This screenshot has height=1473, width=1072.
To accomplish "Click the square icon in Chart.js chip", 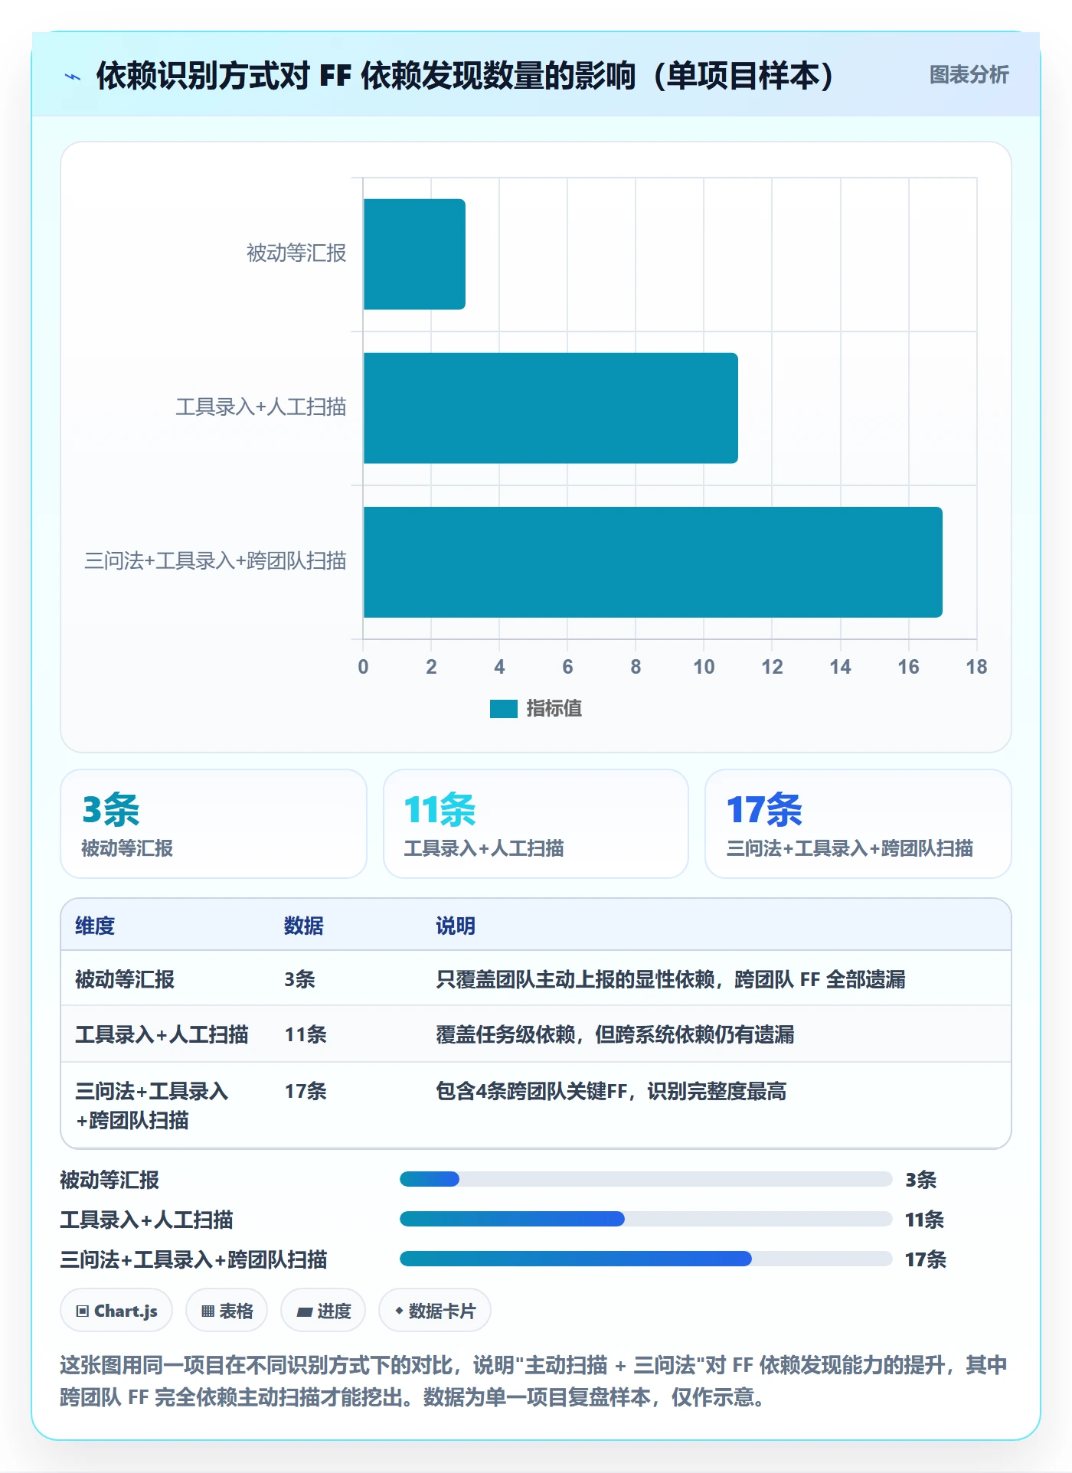I will tap(83, 1311).
